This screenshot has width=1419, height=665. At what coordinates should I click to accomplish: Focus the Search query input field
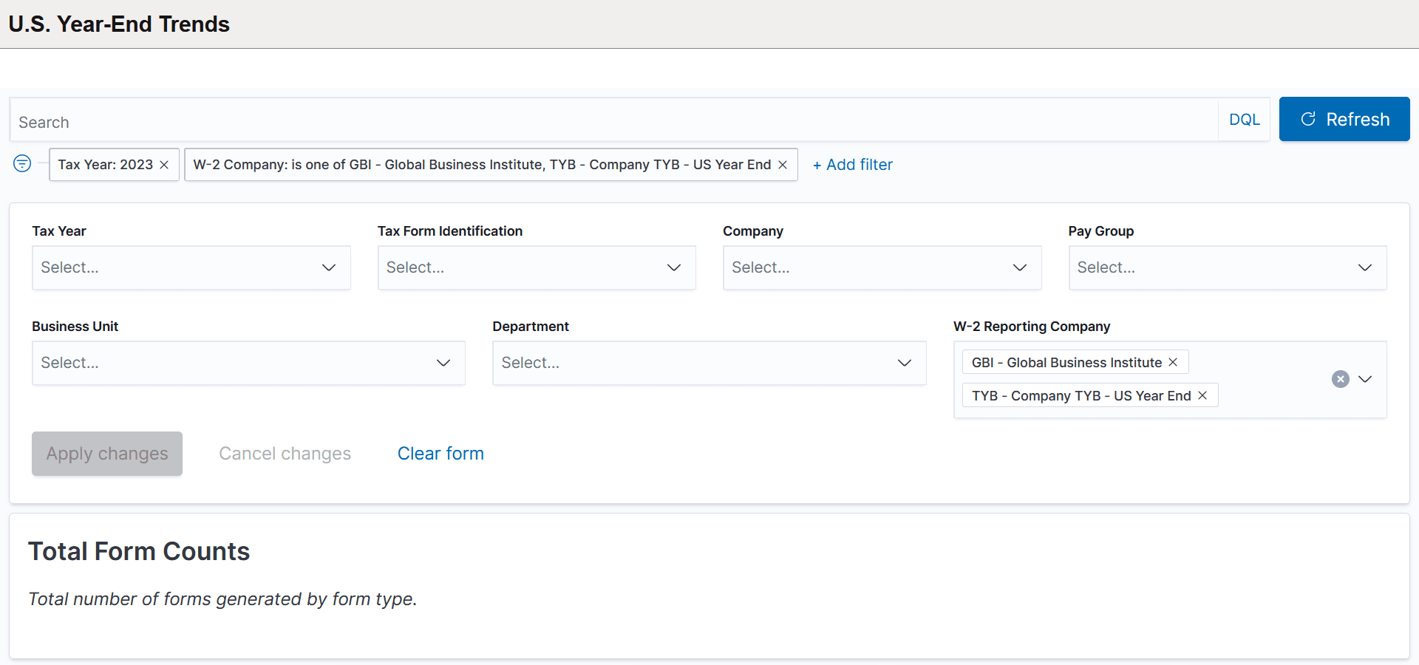613,122
